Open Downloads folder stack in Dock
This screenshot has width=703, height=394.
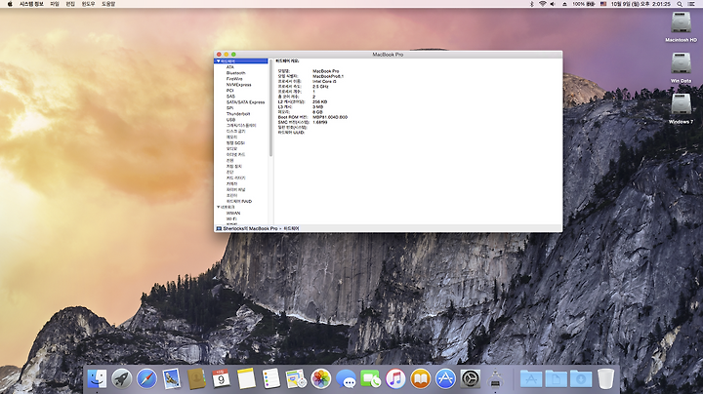click(x=581, y=378)
